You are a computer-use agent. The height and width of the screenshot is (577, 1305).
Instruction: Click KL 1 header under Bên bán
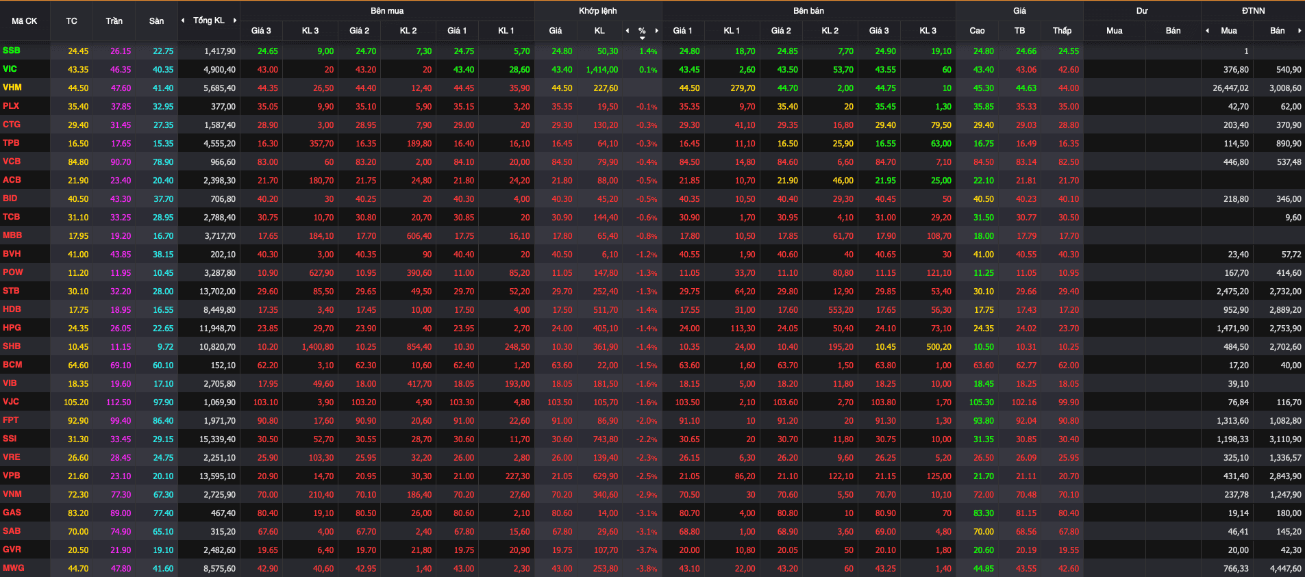click(732, 31)
